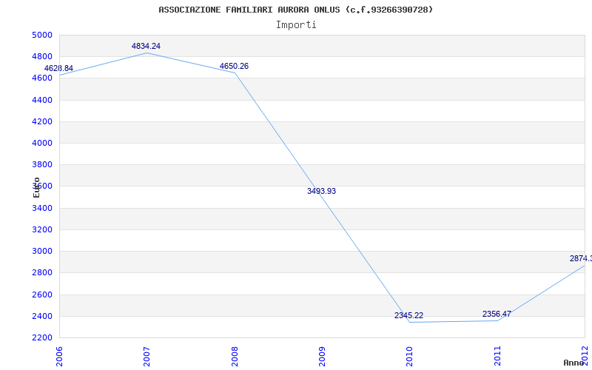Image resolution: width=592 pixels, height=370 pixels.
Task: Click the 2007 x-axis year label
Action: (147, 357)
